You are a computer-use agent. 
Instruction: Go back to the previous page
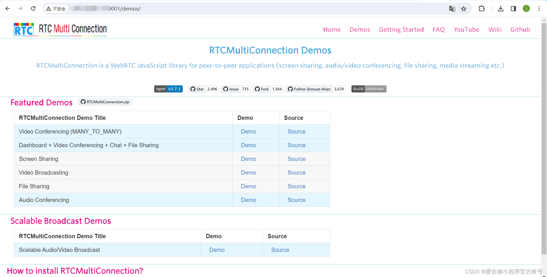pyautogui.click(x=8, y=9)
